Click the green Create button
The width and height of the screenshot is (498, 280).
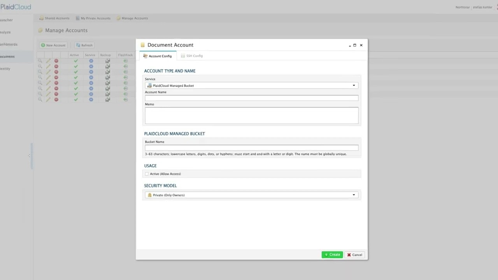(332, 255)
